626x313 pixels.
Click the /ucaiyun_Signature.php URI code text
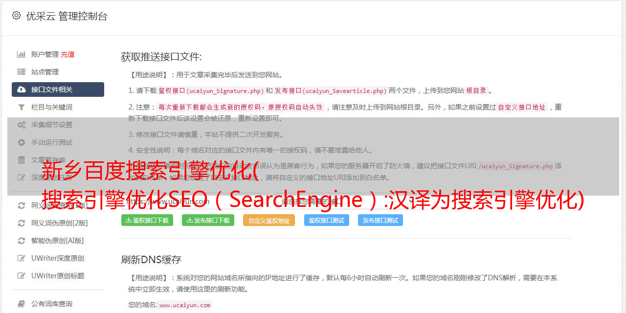click(515, 166)
